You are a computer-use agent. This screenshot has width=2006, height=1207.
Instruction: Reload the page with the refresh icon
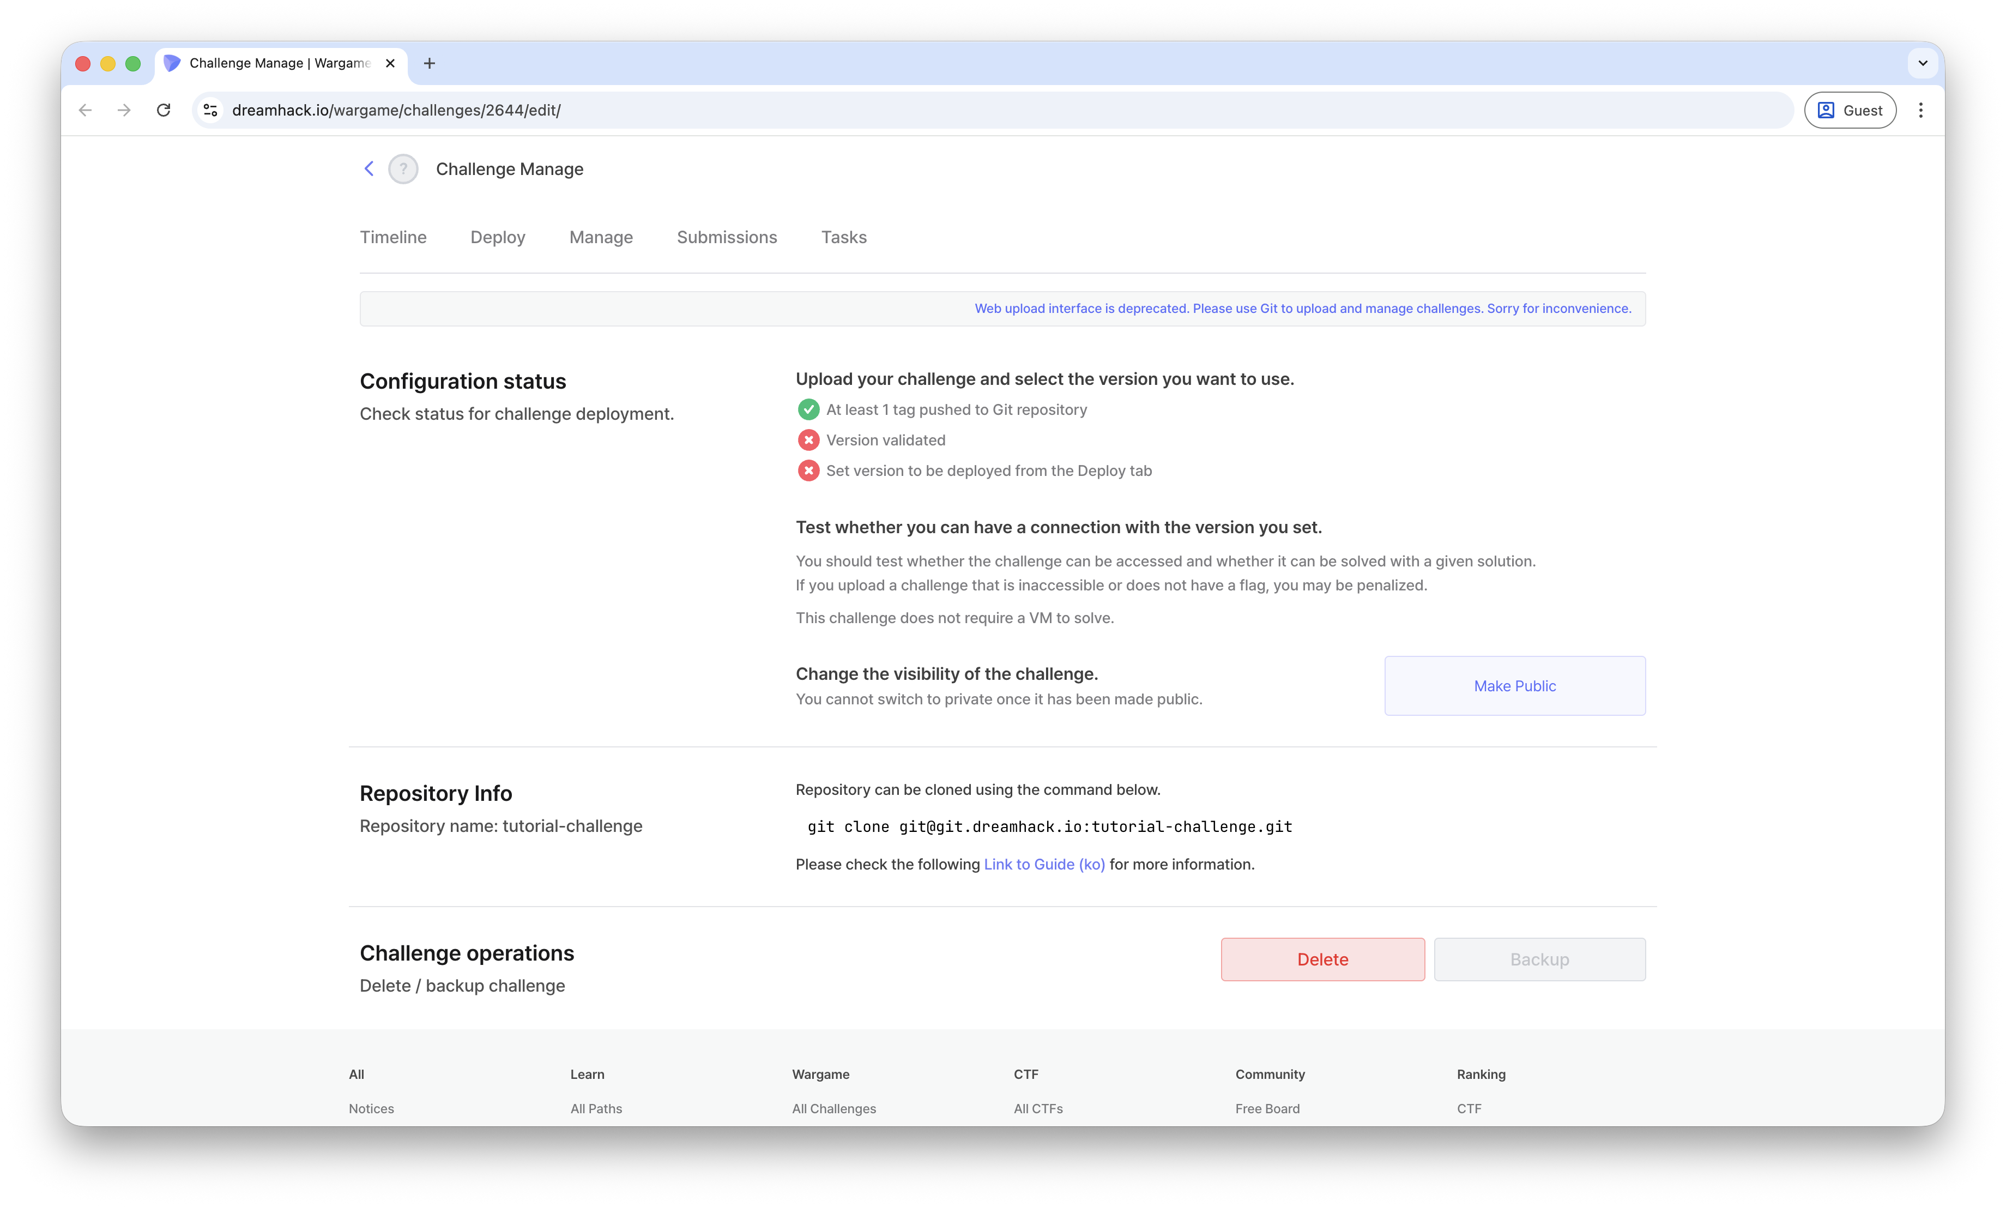[164, 110]
